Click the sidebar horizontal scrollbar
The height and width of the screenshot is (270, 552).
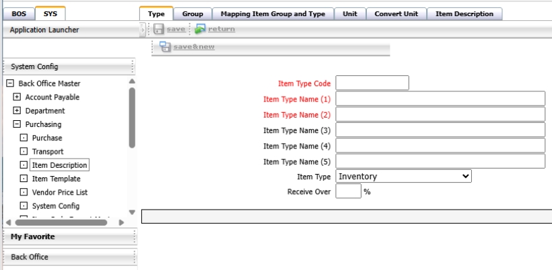click(x=61, y=222)
